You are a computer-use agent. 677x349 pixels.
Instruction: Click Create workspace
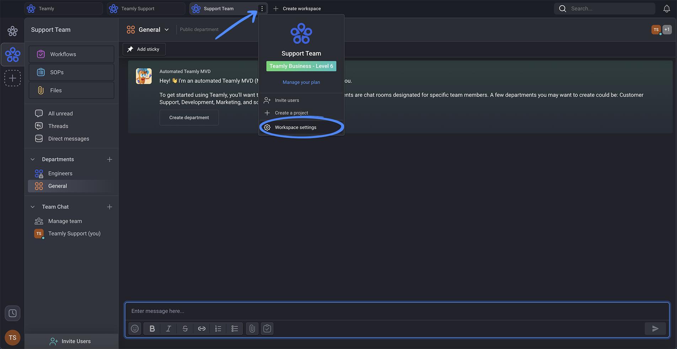click(297, 9)
